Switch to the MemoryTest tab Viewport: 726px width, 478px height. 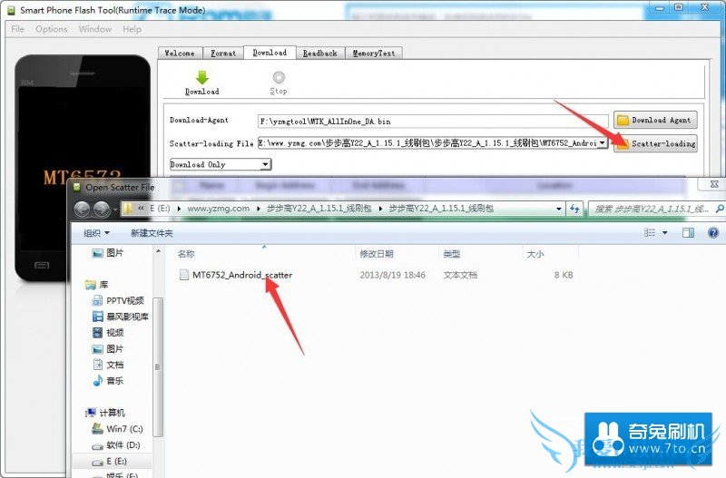point(374,54)
